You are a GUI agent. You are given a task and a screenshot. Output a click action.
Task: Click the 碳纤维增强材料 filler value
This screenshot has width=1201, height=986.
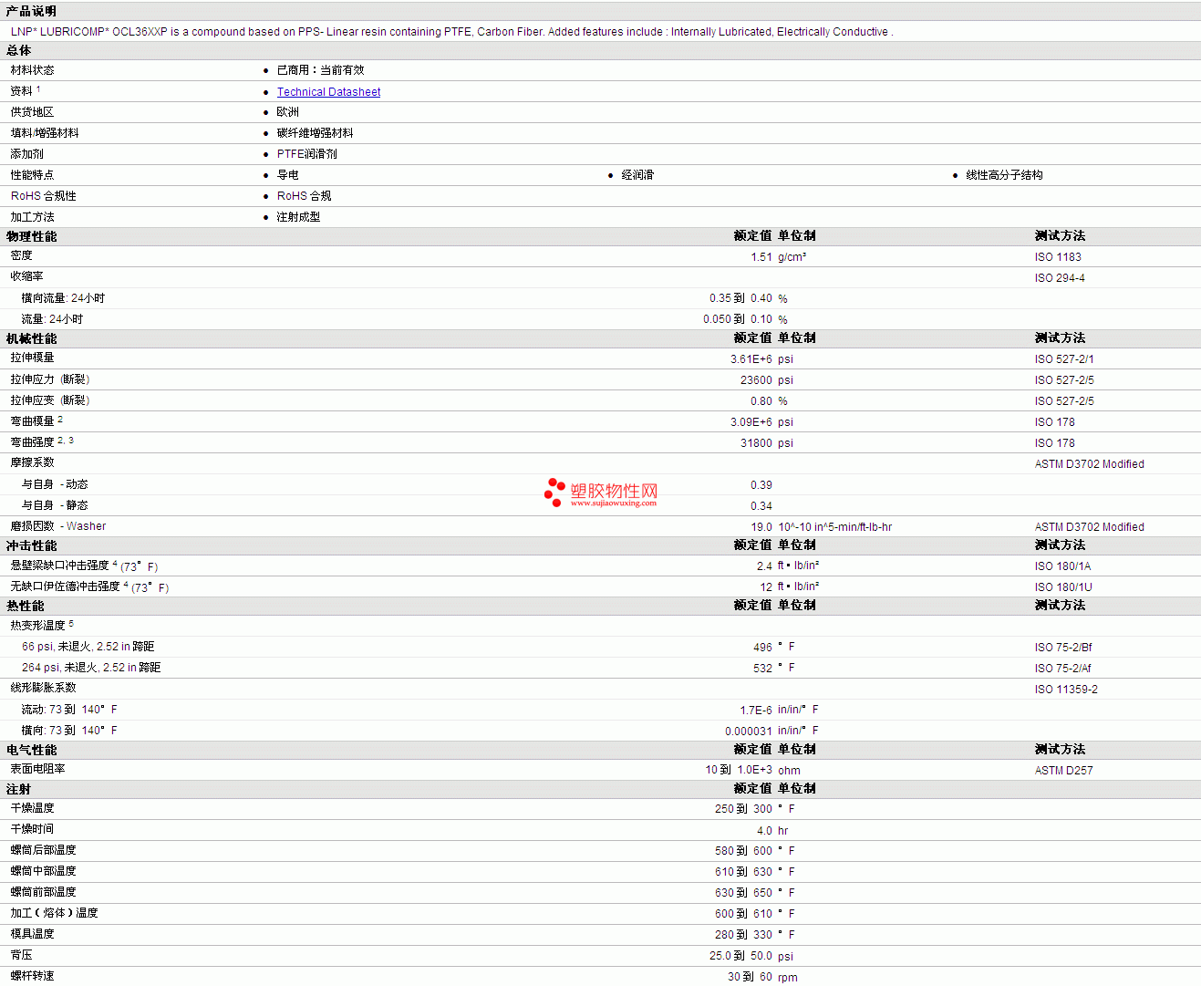point(315,133)
